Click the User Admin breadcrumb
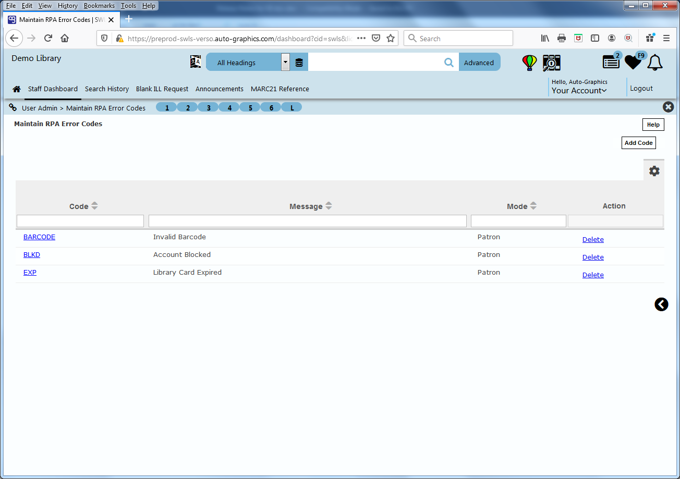Screen dimensions: 680x479 [x=40, y=108]
